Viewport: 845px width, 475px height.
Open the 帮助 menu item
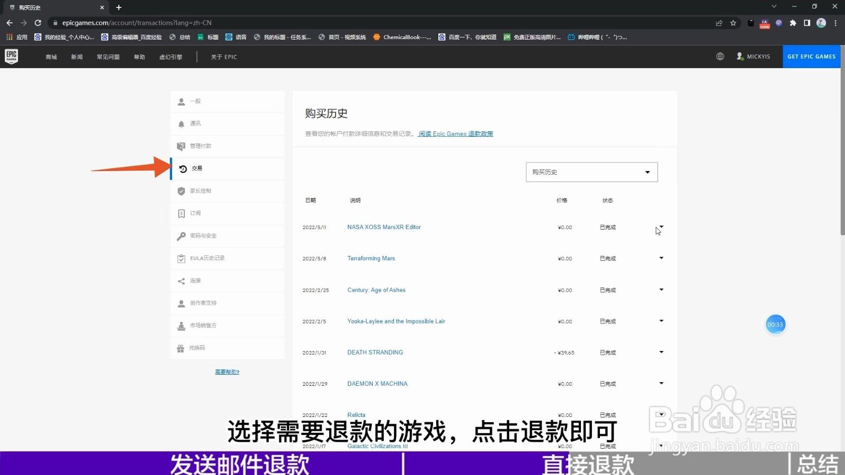139,57
